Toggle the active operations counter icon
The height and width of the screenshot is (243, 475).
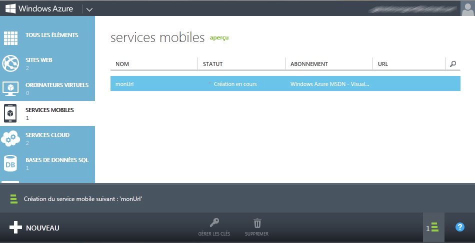pos(433,227)
